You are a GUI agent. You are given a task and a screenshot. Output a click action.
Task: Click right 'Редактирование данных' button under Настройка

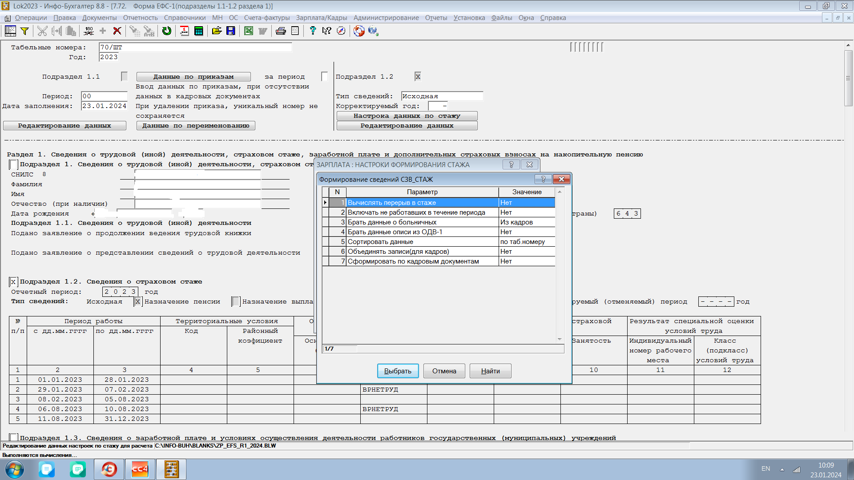(x=407, y=125)
